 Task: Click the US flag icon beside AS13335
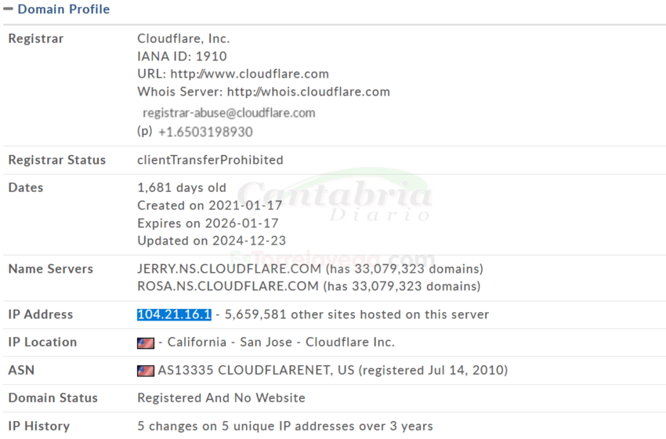(x=146, y=371)
